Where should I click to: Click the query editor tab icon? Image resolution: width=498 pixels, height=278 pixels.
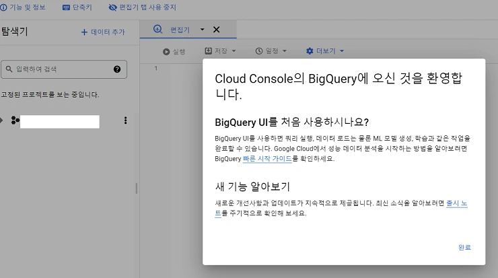157,29
